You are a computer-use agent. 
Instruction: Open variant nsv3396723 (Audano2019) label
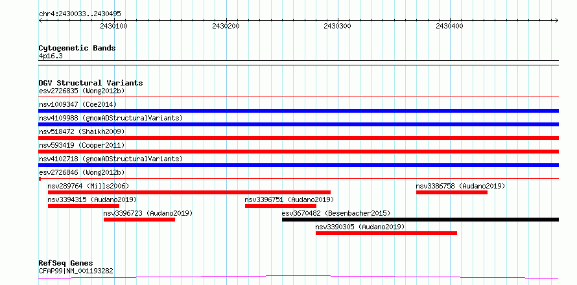pyautogui.click(x=148, y=213)
